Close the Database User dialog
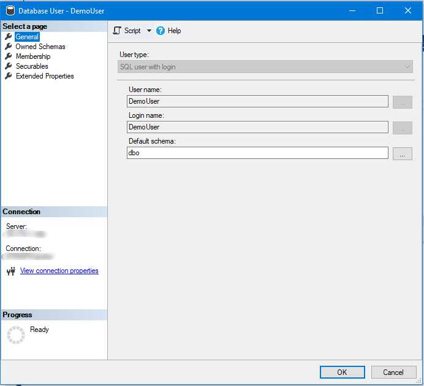Screen dimensions: 424x386 (x=408, y=11)
